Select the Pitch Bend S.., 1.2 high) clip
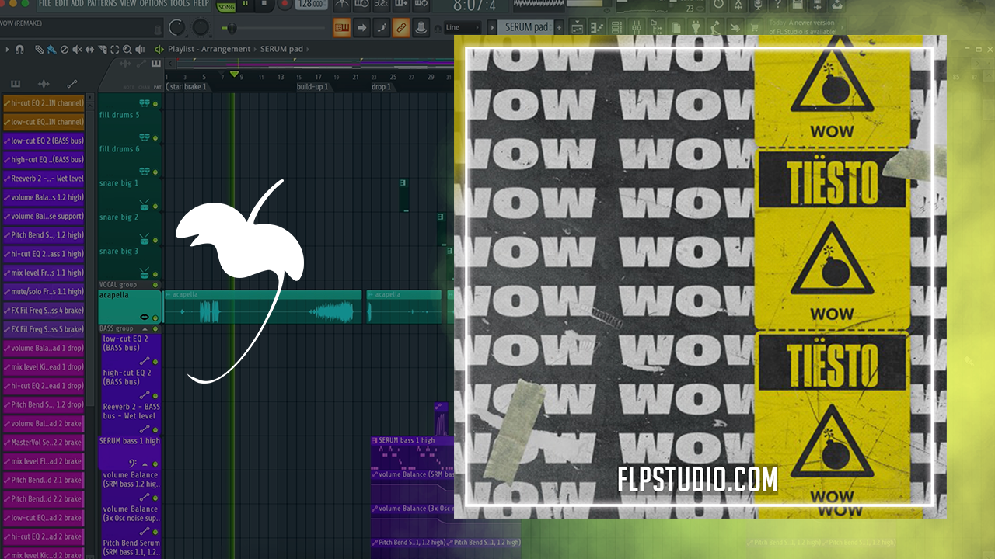Image resolution: width=995 pixels, height=559 pixels. [410, 543]
